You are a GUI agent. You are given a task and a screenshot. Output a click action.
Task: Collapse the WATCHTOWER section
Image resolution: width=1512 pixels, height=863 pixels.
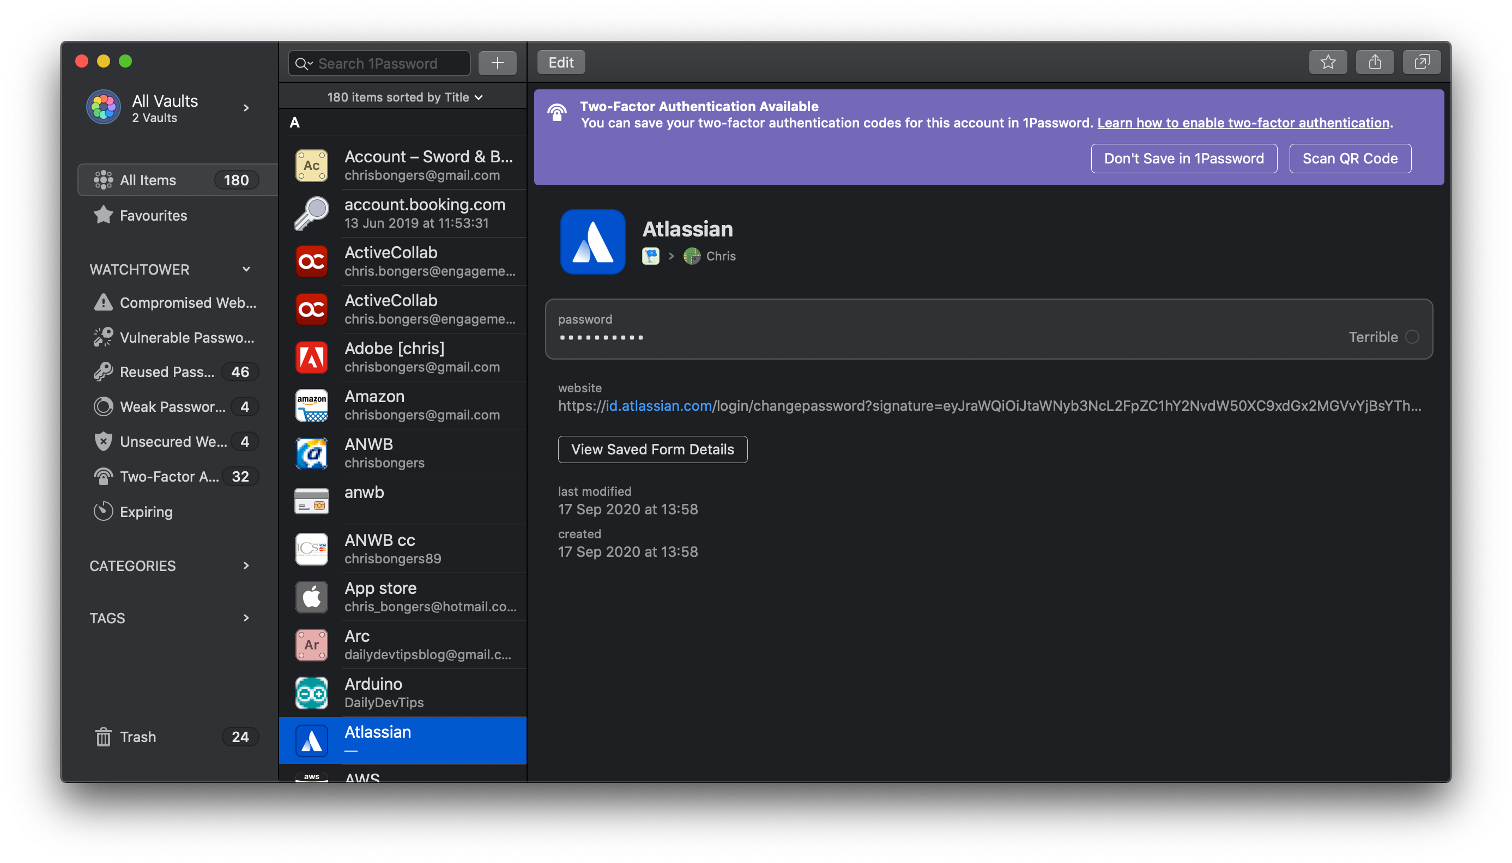pyautogui.click(x=246, y=269)
